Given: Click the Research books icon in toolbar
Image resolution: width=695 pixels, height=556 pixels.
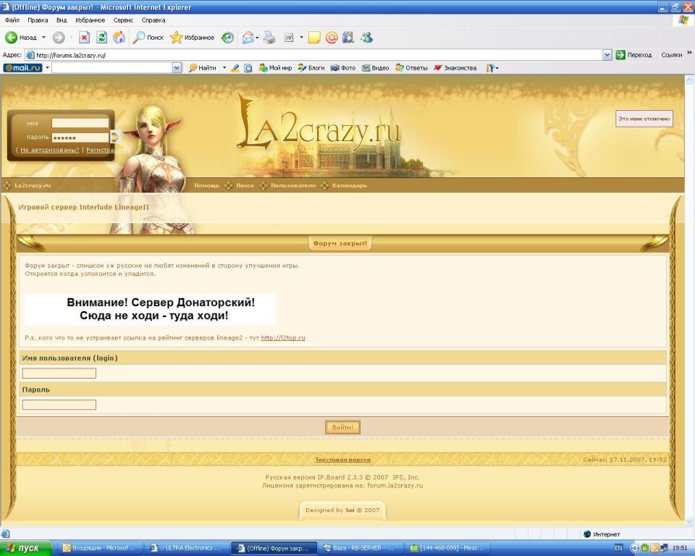Looking at the screenshot, I should coord(348,38).
